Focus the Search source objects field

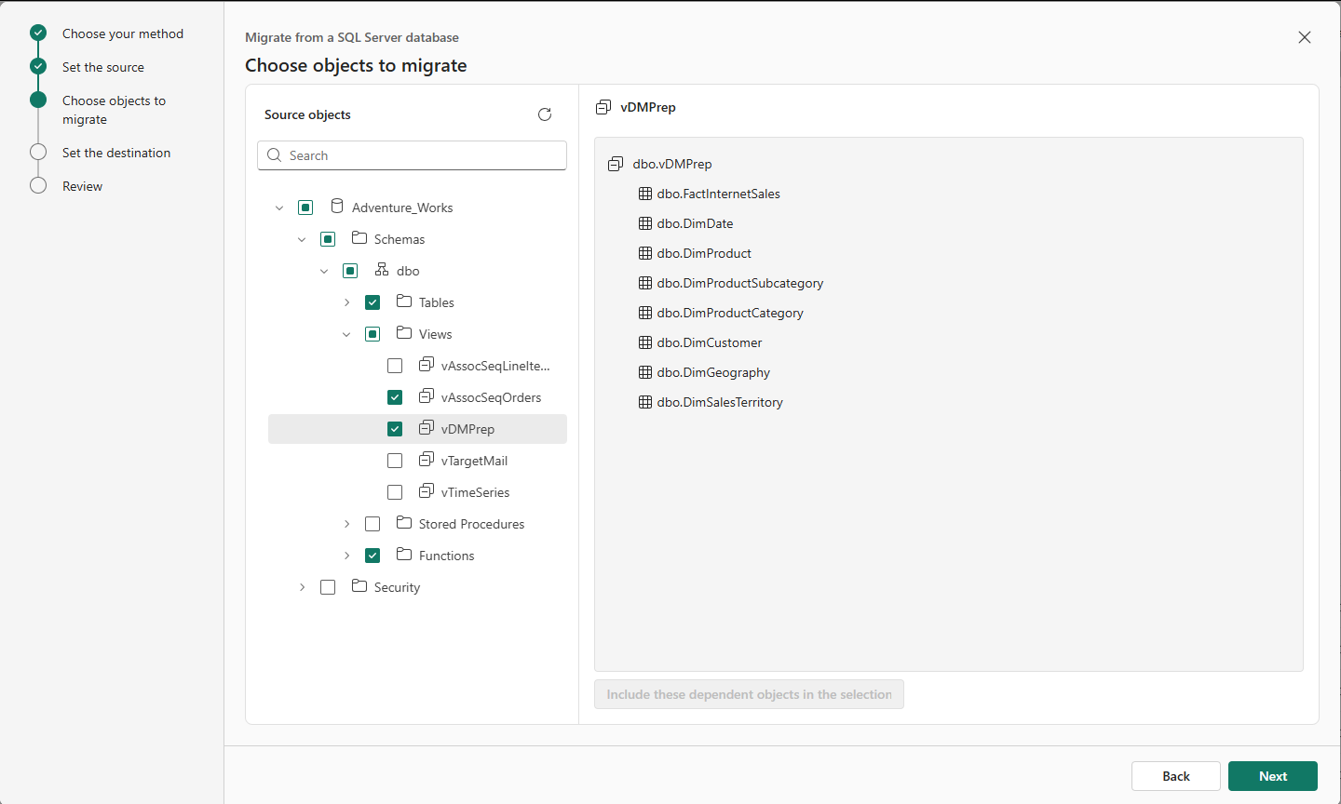coord(412,155)
